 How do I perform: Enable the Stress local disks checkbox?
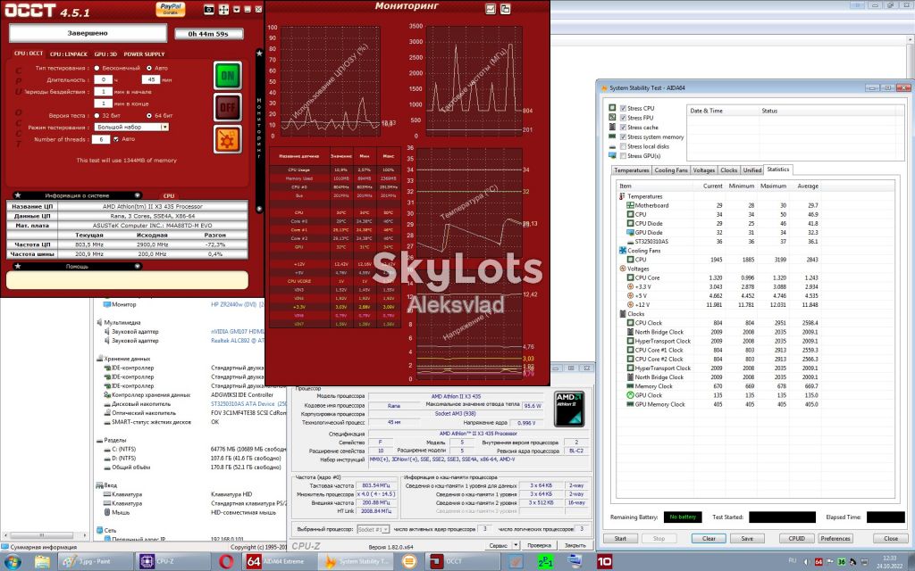pos(623,146)
